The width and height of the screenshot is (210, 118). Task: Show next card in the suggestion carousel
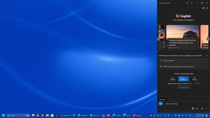pos(208,39)
